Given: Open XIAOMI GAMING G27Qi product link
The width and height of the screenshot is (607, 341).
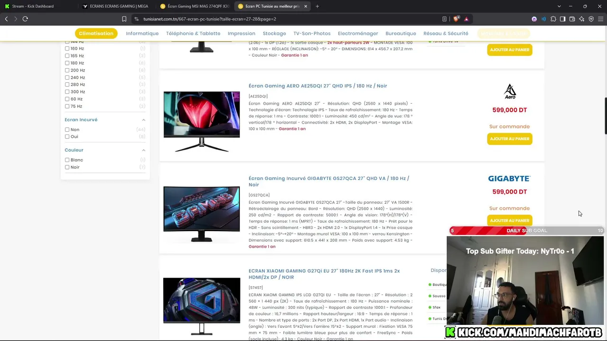Looking at the screenshot, I should pyautogui.click(x=324, y=274).
